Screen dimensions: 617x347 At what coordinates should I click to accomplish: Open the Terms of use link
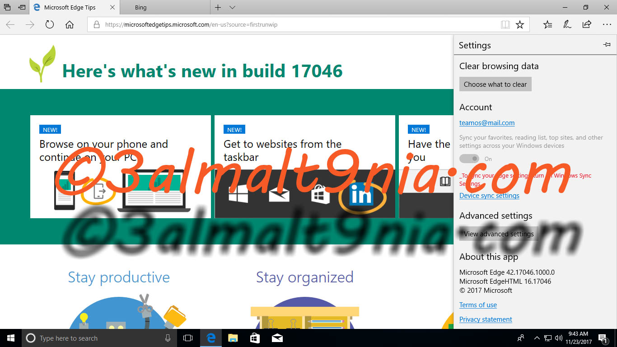[x=478, y=305]
